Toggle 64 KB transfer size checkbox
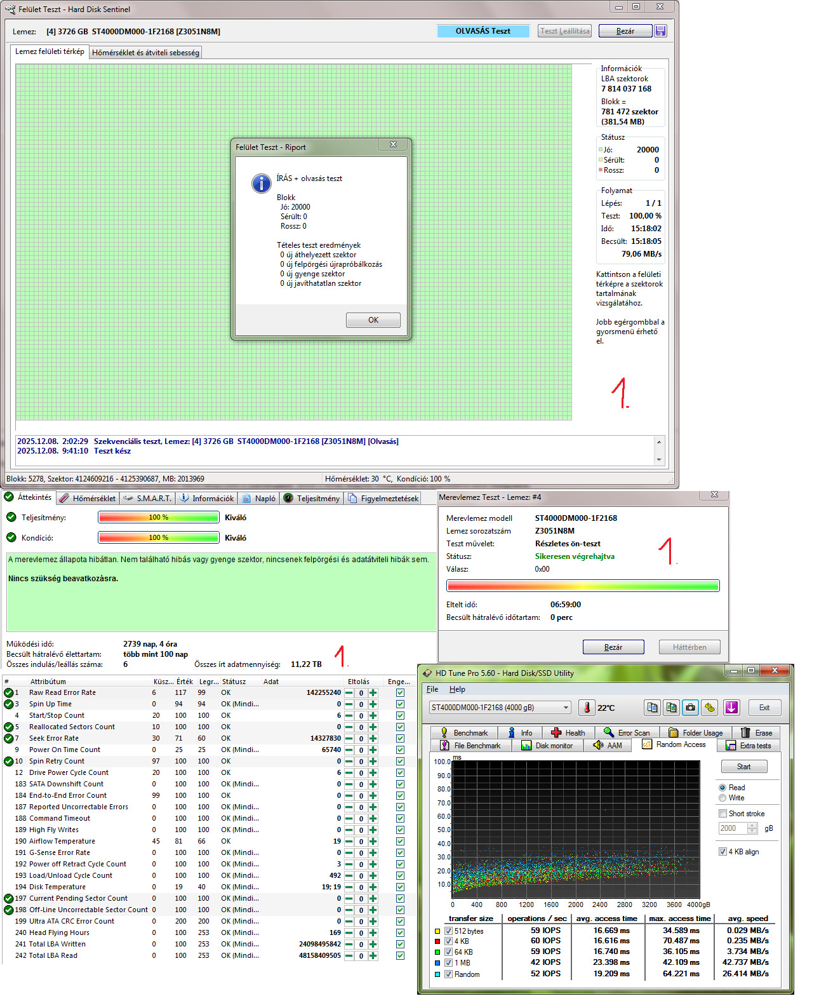Image resolution: width=819 pixels, height=996 pixels. 448,952
